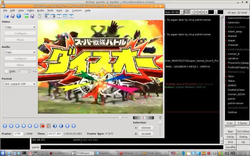
Task: Set selection marker A
Action: point(42,126)
